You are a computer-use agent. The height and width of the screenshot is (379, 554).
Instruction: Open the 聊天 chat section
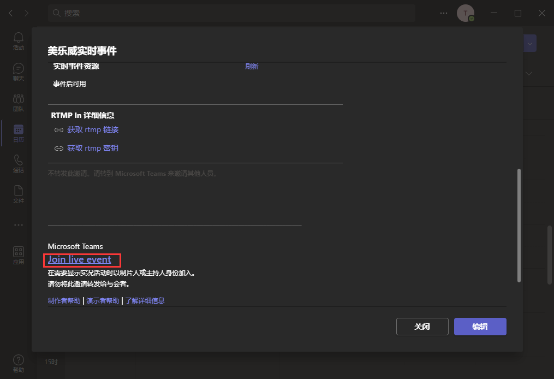coord(19,72)
